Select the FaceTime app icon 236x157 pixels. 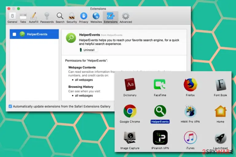tap(160, 85)
